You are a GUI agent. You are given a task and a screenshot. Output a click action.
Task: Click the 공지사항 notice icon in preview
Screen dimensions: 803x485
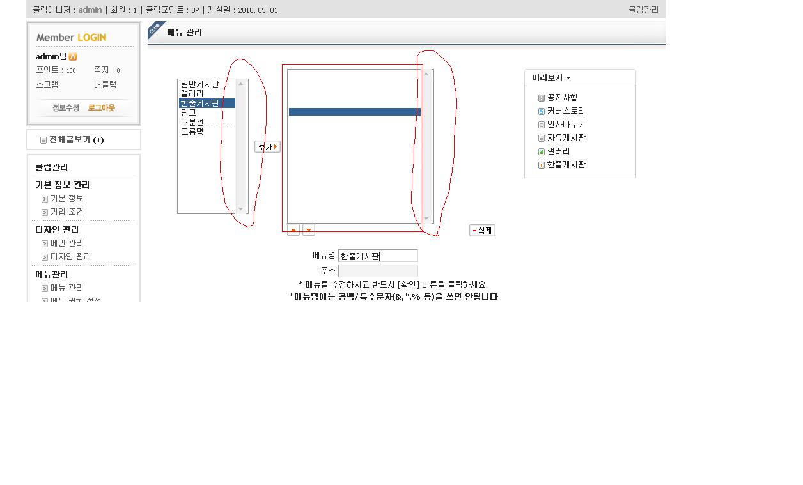(x=542, y=98)
